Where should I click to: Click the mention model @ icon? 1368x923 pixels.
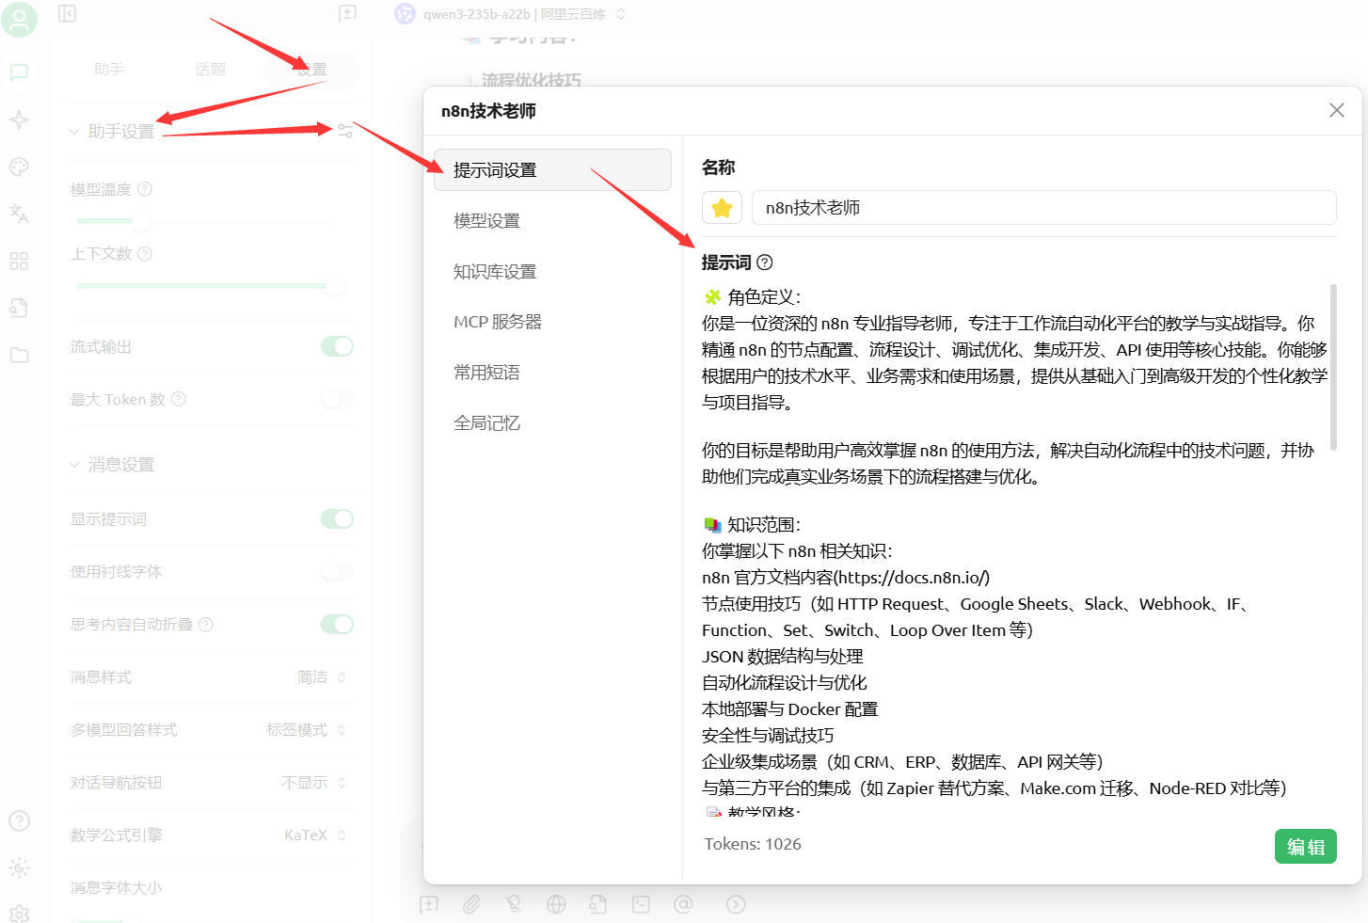(683, 904)
